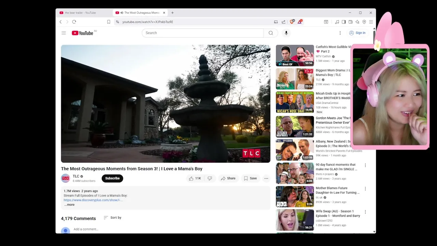This screenshot has height=246, width=437.
Task: Open Albany, New Zealand episode thumbnail
Action: [x=295, y=150]
